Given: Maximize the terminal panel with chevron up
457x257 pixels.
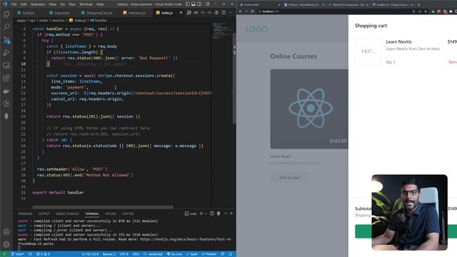Looking at the screenshot, I should click(226, 213).
